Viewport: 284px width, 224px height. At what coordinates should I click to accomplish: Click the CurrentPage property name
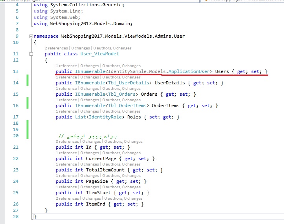click(x=101, y=158)
